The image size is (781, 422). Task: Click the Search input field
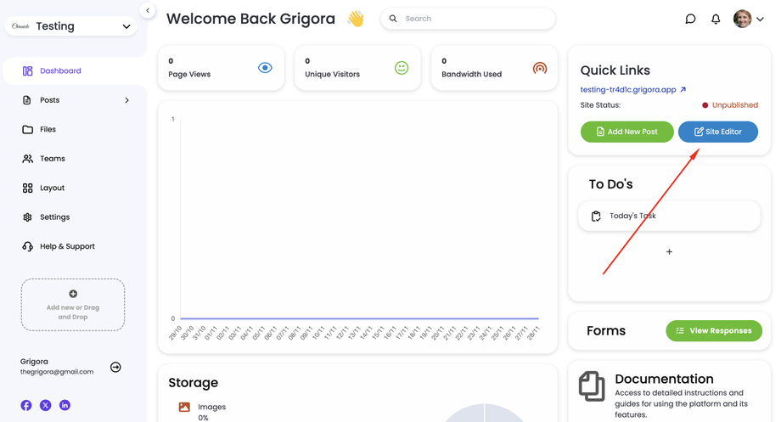point(471,19)
